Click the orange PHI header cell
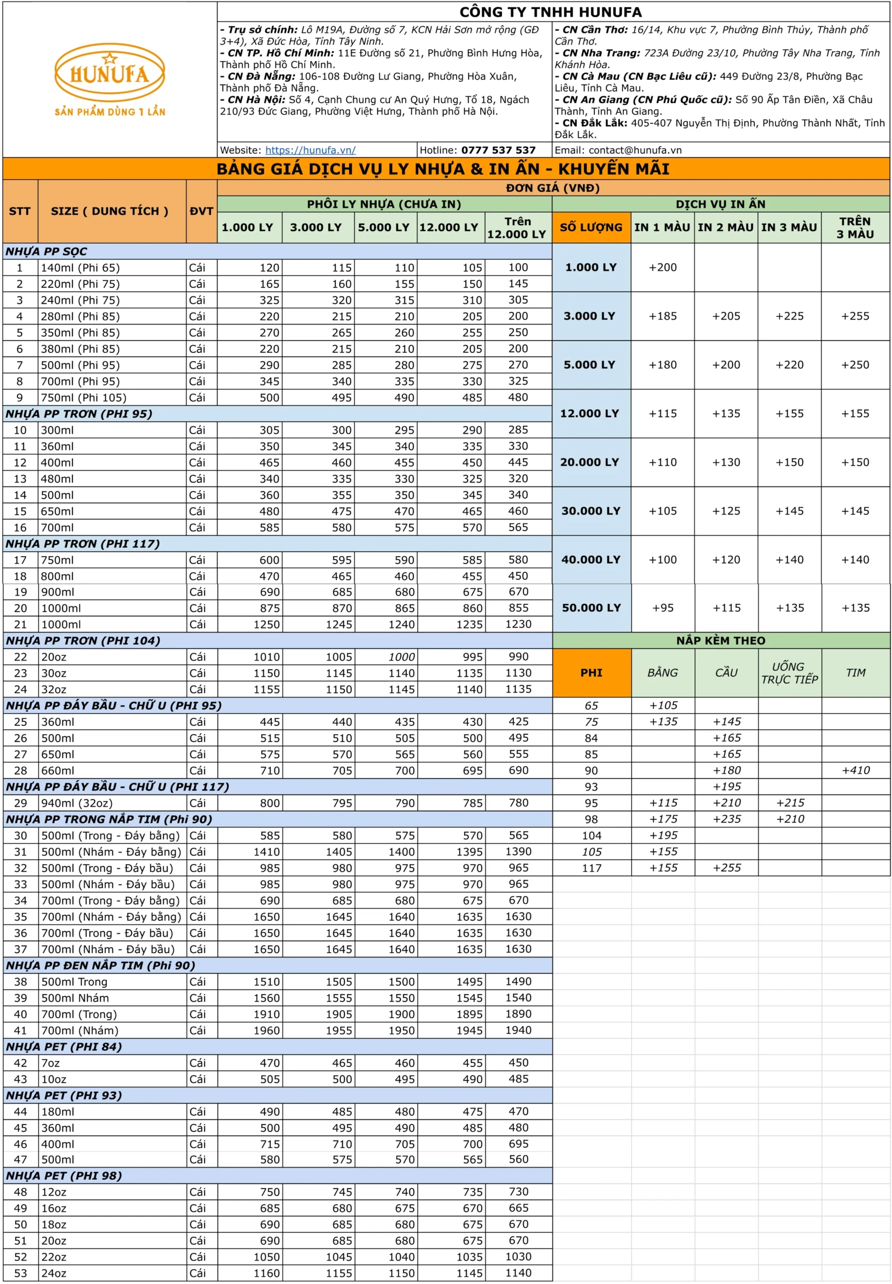The image size is (892, 1284). coord(591,673)
